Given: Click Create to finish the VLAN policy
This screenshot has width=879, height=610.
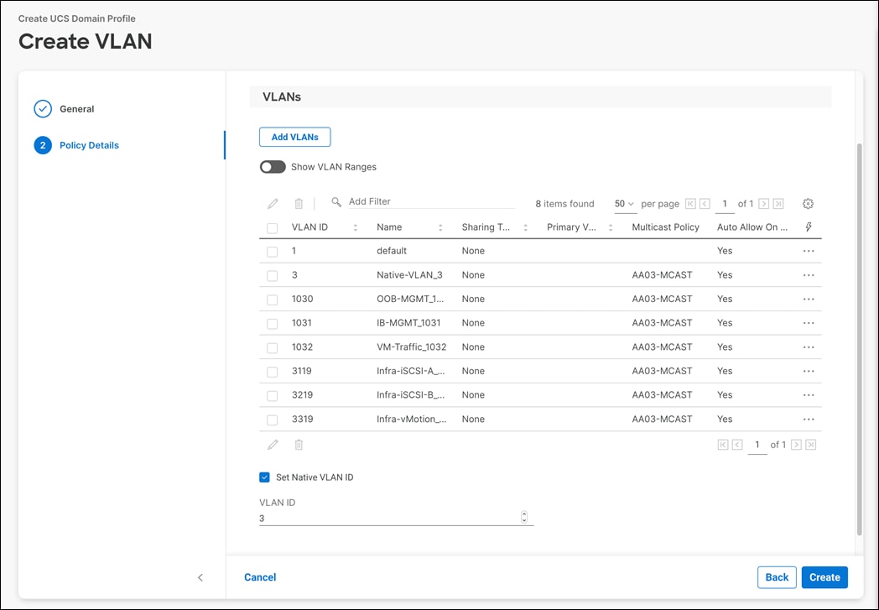Looking at the screenshot, I should pos(824,577).
